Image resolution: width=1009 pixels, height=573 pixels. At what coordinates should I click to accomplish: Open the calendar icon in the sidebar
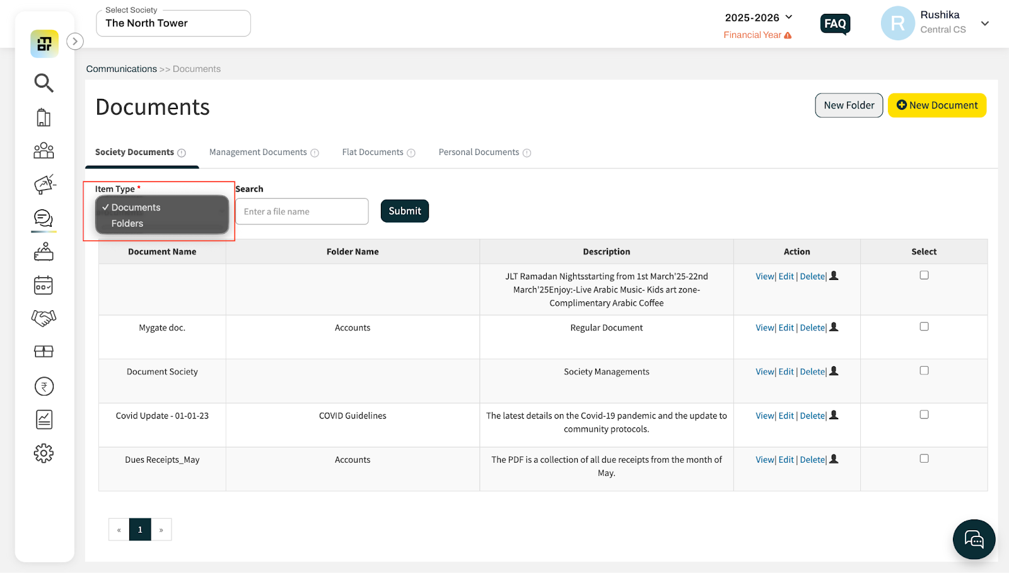(x=44, y=286)
